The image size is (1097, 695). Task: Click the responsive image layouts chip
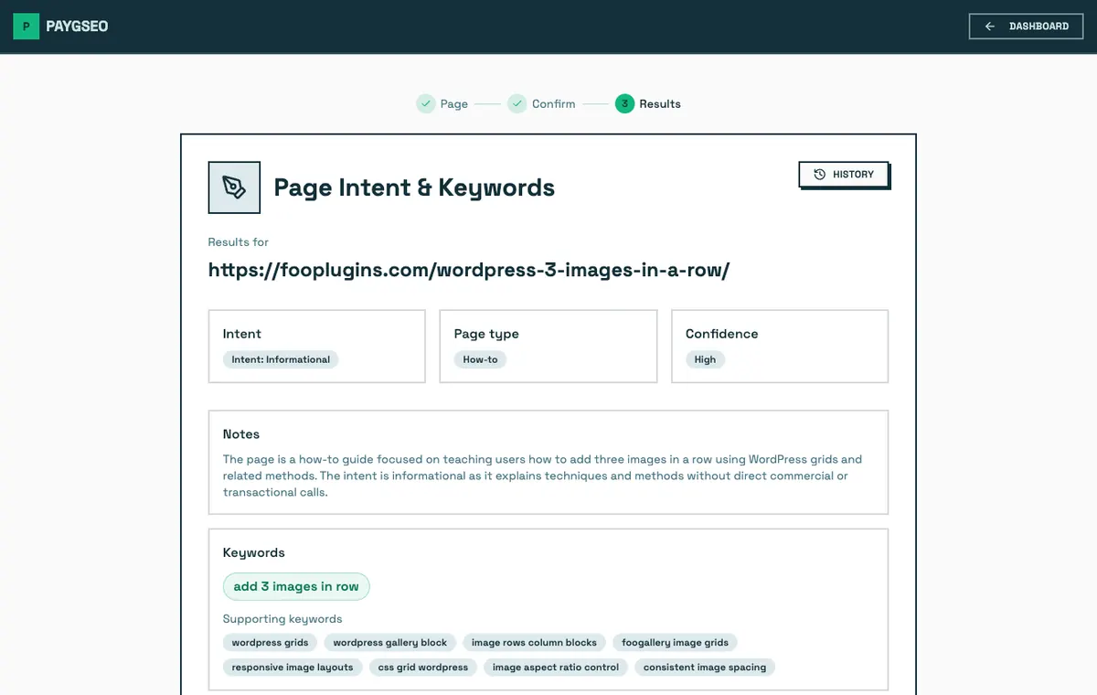[293, 667]
